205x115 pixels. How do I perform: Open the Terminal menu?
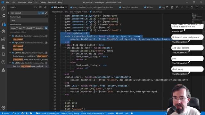click(x=52, y=2)
